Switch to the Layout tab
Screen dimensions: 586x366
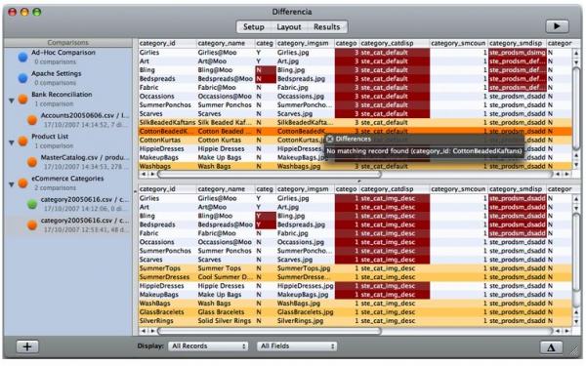coord(289,27)
